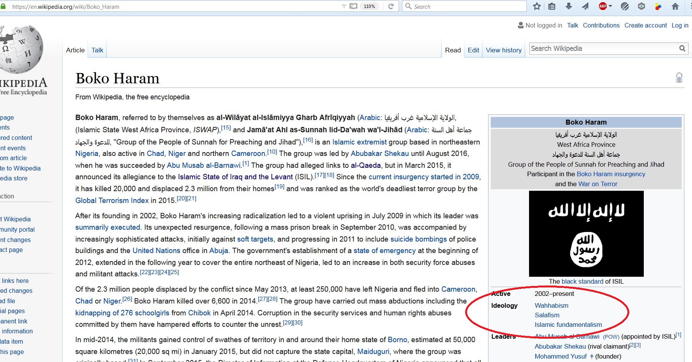Open the Wahhabism ideology link

pos(552,305)
